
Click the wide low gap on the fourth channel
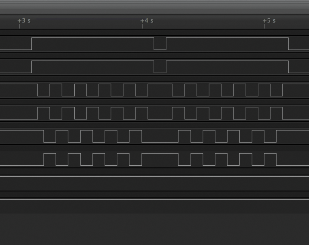tap(160, 119)
